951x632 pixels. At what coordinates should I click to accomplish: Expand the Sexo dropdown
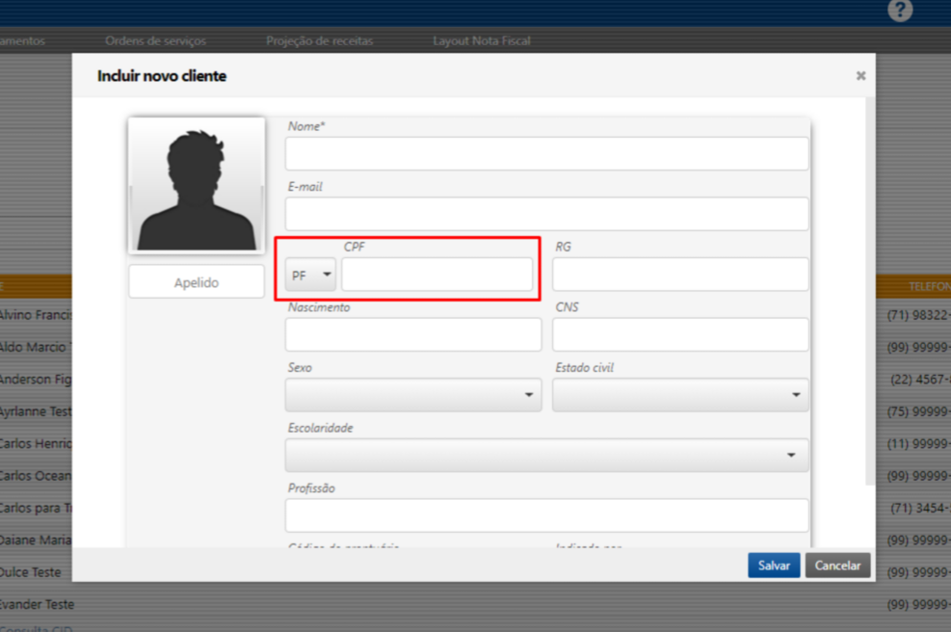(x=413, y=395)
